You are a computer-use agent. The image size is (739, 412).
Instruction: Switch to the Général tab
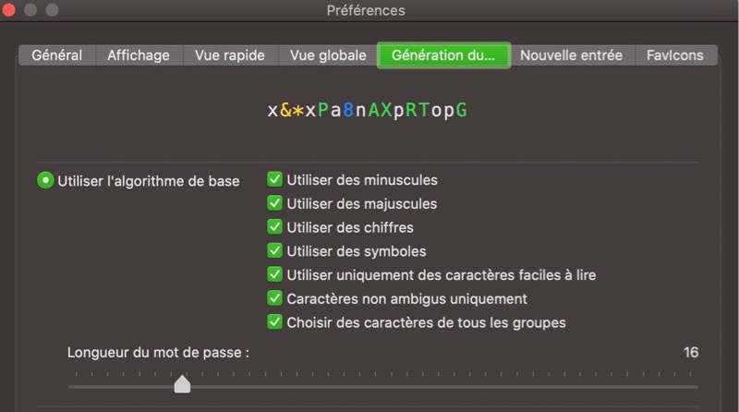click(56, 55)
